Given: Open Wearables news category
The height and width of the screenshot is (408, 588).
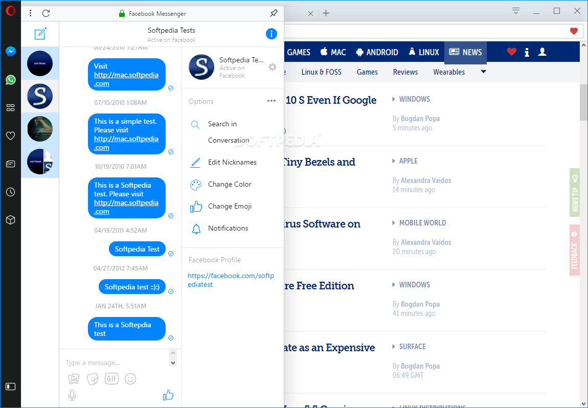Looking at the screenshot, I should pyautogui.click(x=449, y=72).
